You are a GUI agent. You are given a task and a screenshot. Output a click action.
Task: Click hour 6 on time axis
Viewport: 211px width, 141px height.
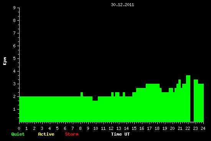65,128
